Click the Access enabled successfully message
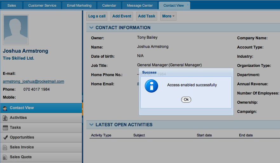 point(192,85)
